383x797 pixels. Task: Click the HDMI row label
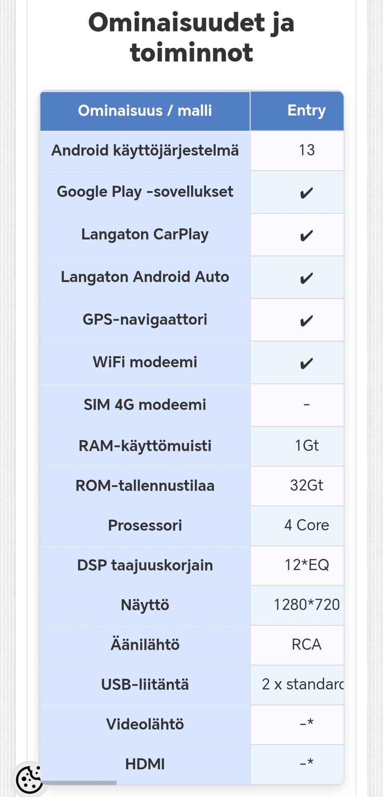click(145, 764)
